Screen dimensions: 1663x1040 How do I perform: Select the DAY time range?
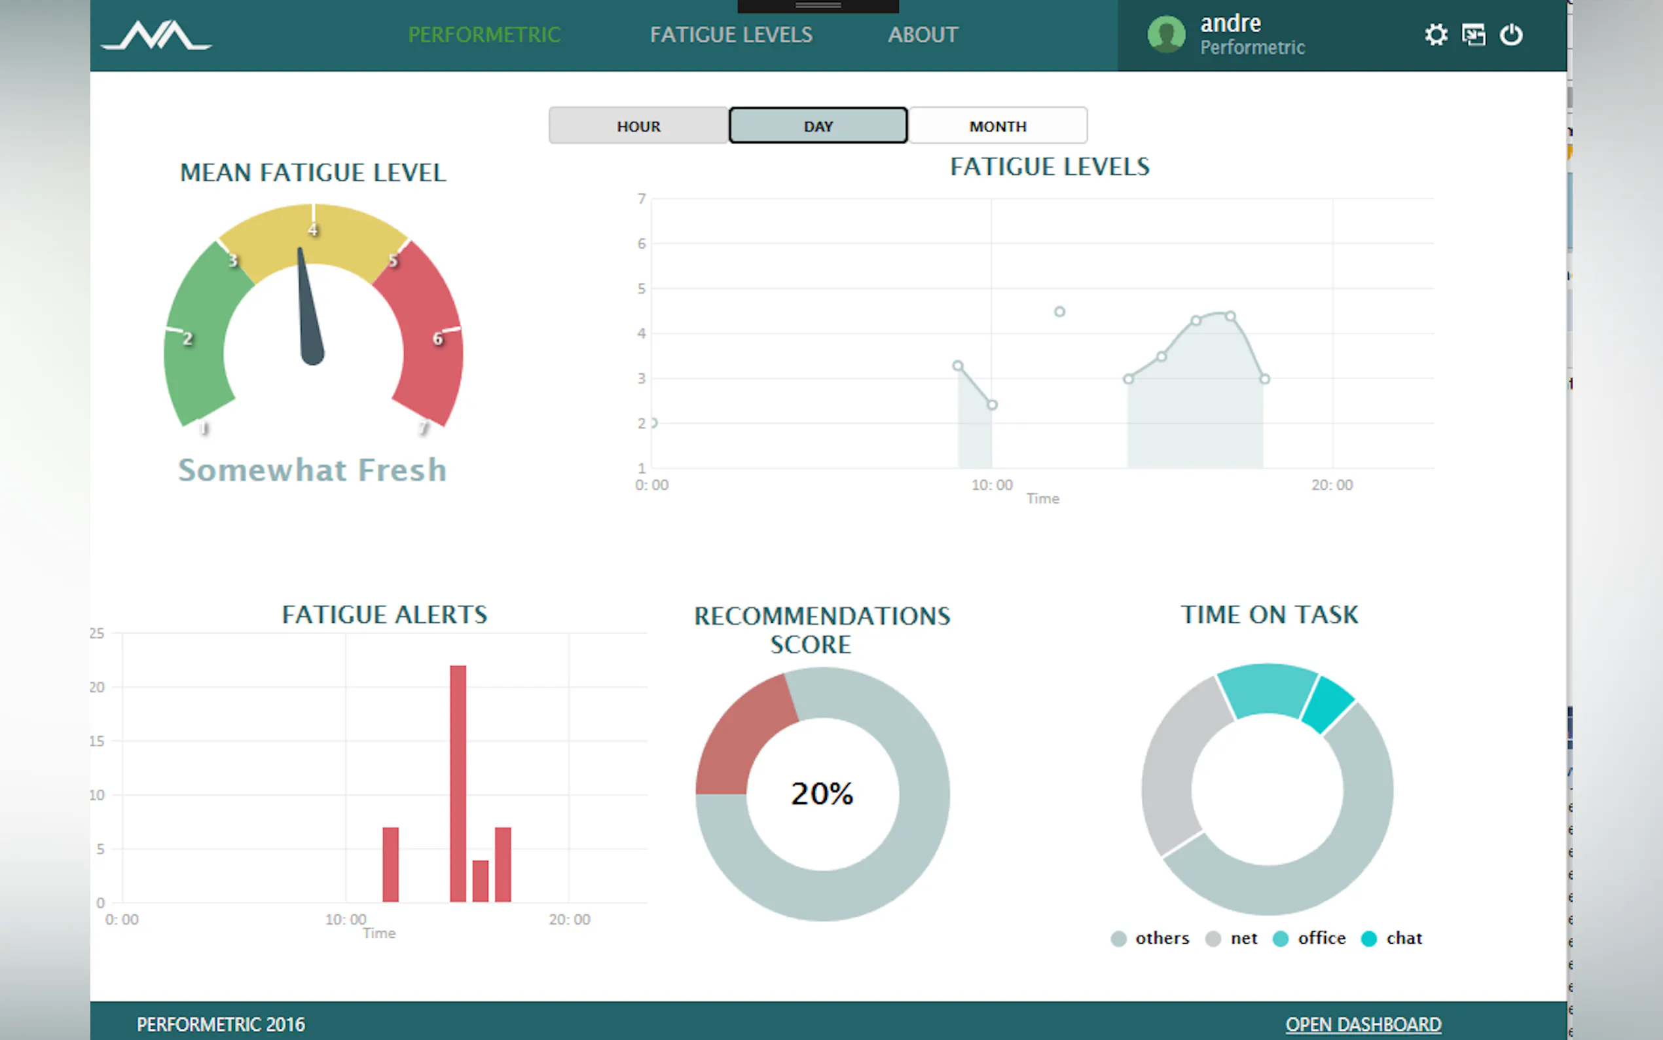pos(818,126)
